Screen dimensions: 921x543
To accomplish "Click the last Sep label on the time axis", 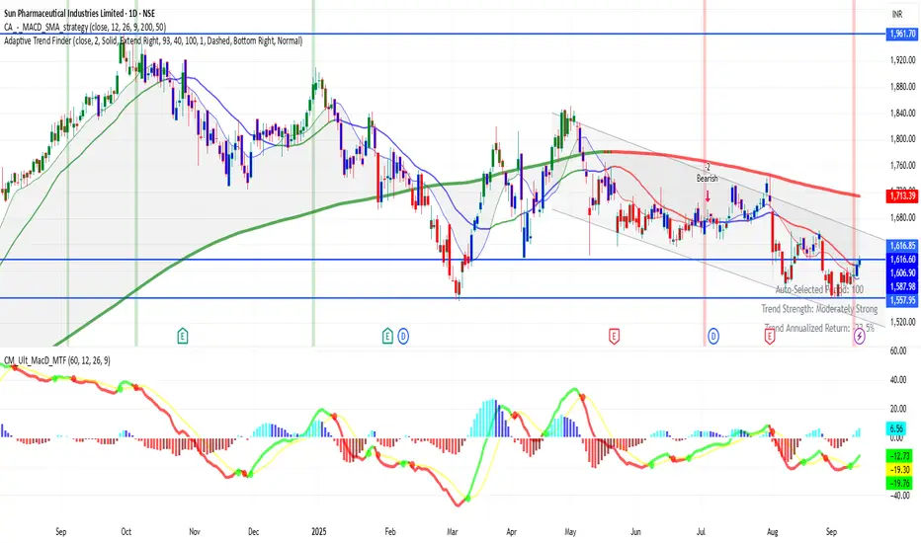I will [831, 532].
